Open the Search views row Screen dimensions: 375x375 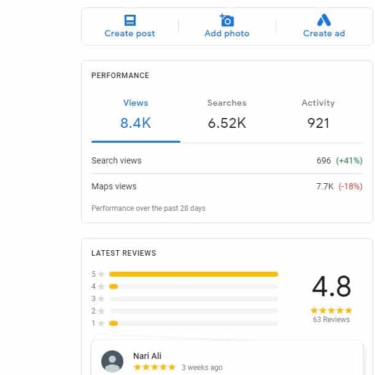point(226,160)
